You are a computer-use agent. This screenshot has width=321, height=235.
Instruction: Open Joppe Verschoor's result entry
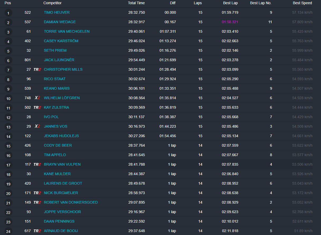click(x=62, y=212)
